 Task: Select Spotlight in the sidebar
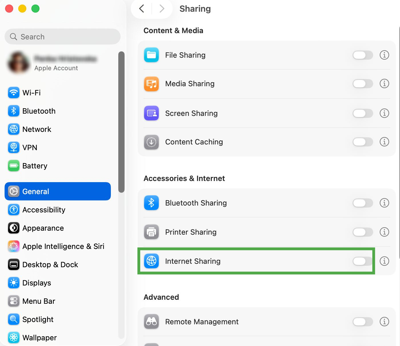coord(58,319)
